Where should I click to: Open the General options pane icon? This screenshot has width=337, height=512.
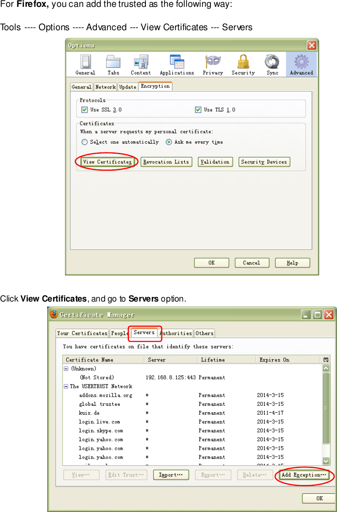point(86,65)
